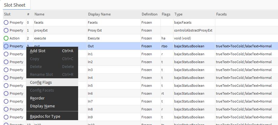Open Bajadoc for Type menu entry
The width and height of the screenshot is (278, 125).
point(45,117)
